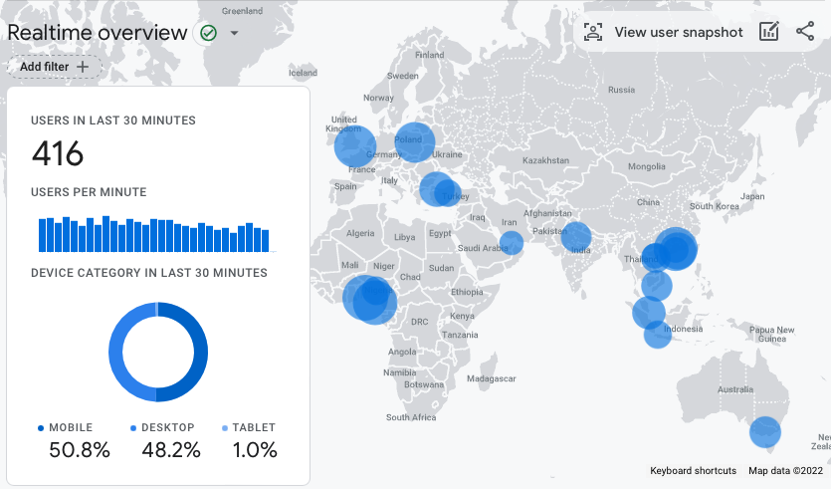Click the 50.8% mobile value
Screen dimensions: 831x489
pyautogui.click(x=80, y=450)
